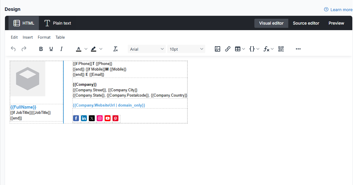Click the {{Company.State}} placeholder
The height and width of the screenshot is (185, 357).
89,95
